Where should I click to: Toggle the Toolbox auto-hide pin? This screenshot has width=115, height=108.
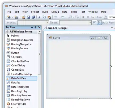click(x=35, y=27)
